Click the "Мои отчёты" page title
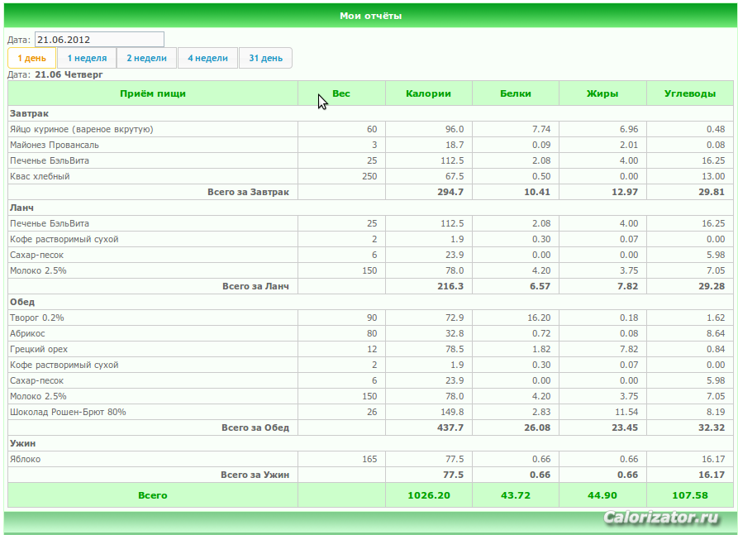Image resolution: width=738 pixels, height=535 pixels. (371, 16)
